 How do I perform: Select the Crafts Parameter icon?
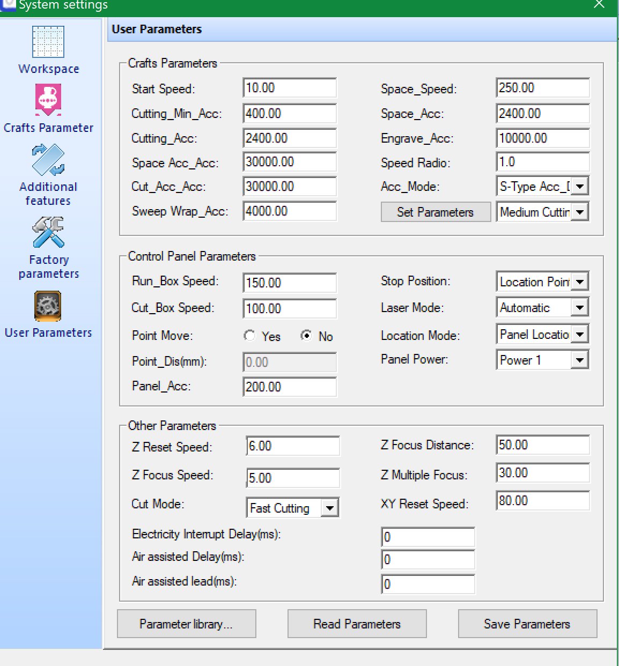48,100
